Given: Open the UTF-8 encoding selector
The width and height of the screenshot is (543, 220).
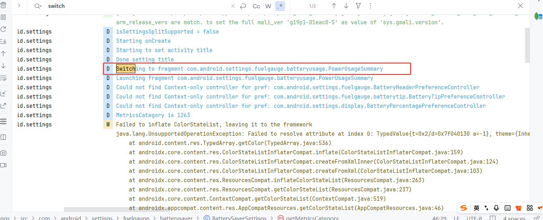Looking at the screenshot, I should (x=474, y=218).
